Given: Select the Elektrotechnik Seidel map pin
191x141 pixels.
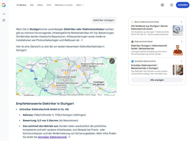Looking at the screenshot, I should point(66,73).
